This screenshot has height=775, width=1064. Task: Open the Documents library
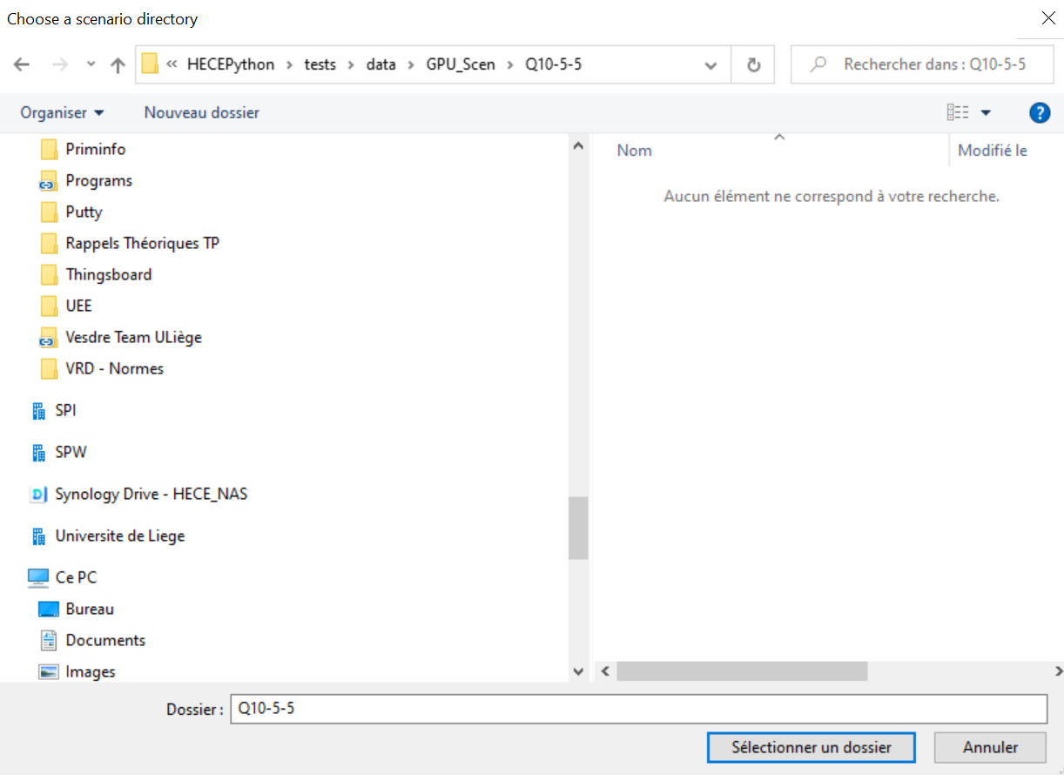(104, 640)
